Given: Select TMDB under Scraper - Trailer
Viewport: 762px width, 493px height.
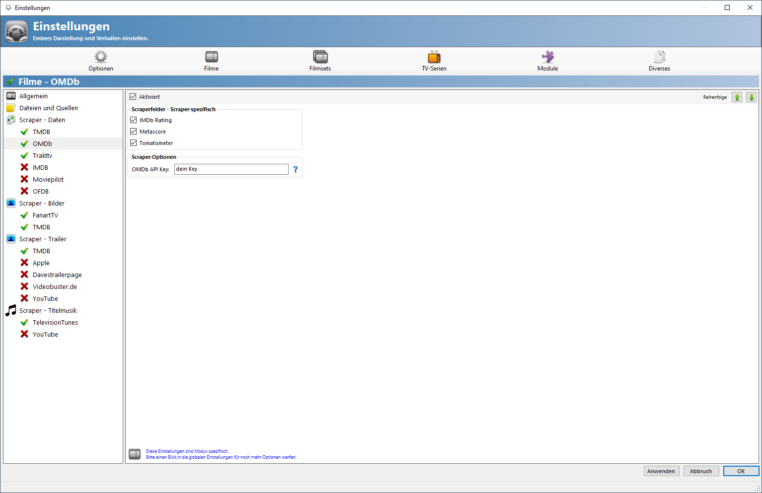Looking at the screenshot, I should click(x=41, y=251).
